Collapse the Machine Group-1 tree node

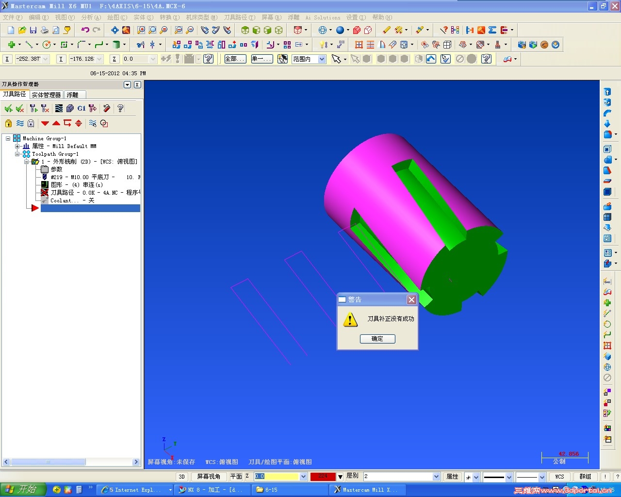8,138
